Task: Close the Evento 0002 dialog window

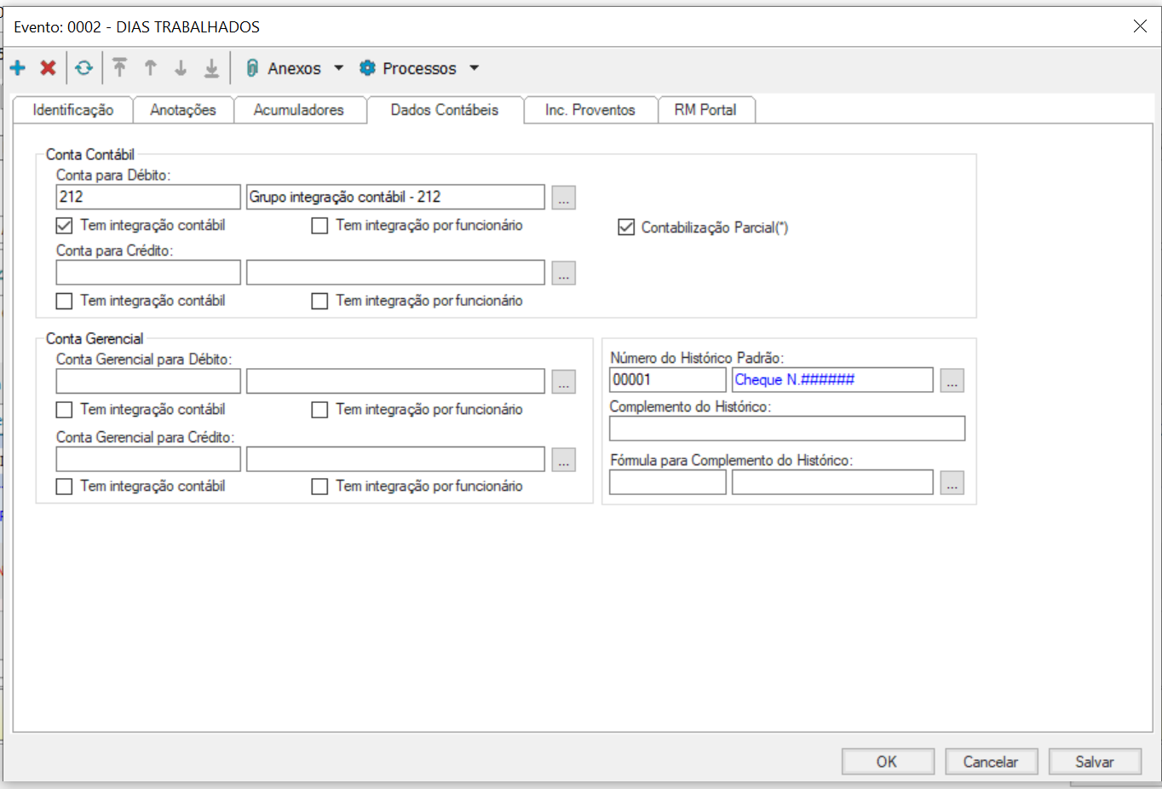Action: (x=1140, y=26)
